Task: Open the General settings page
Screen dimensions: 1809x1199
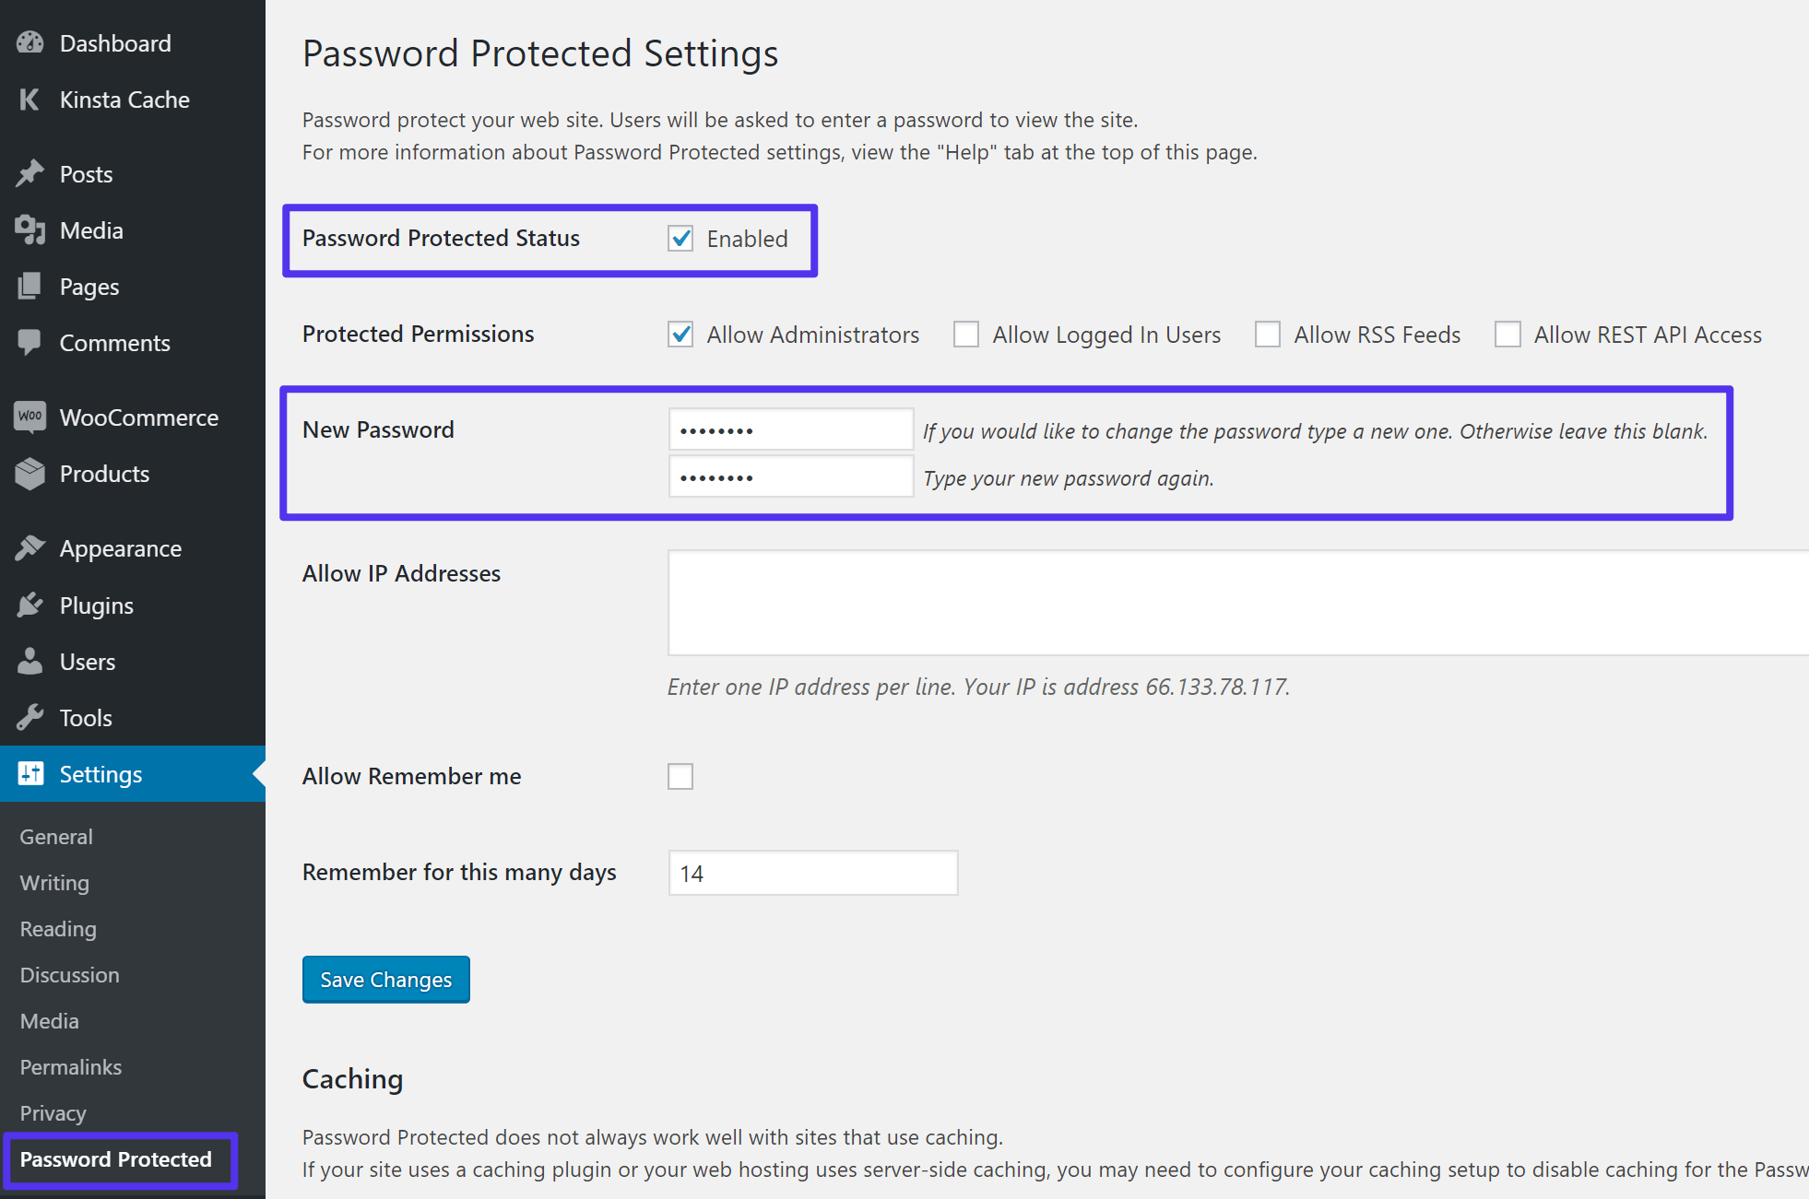Action: click(53, 835)
